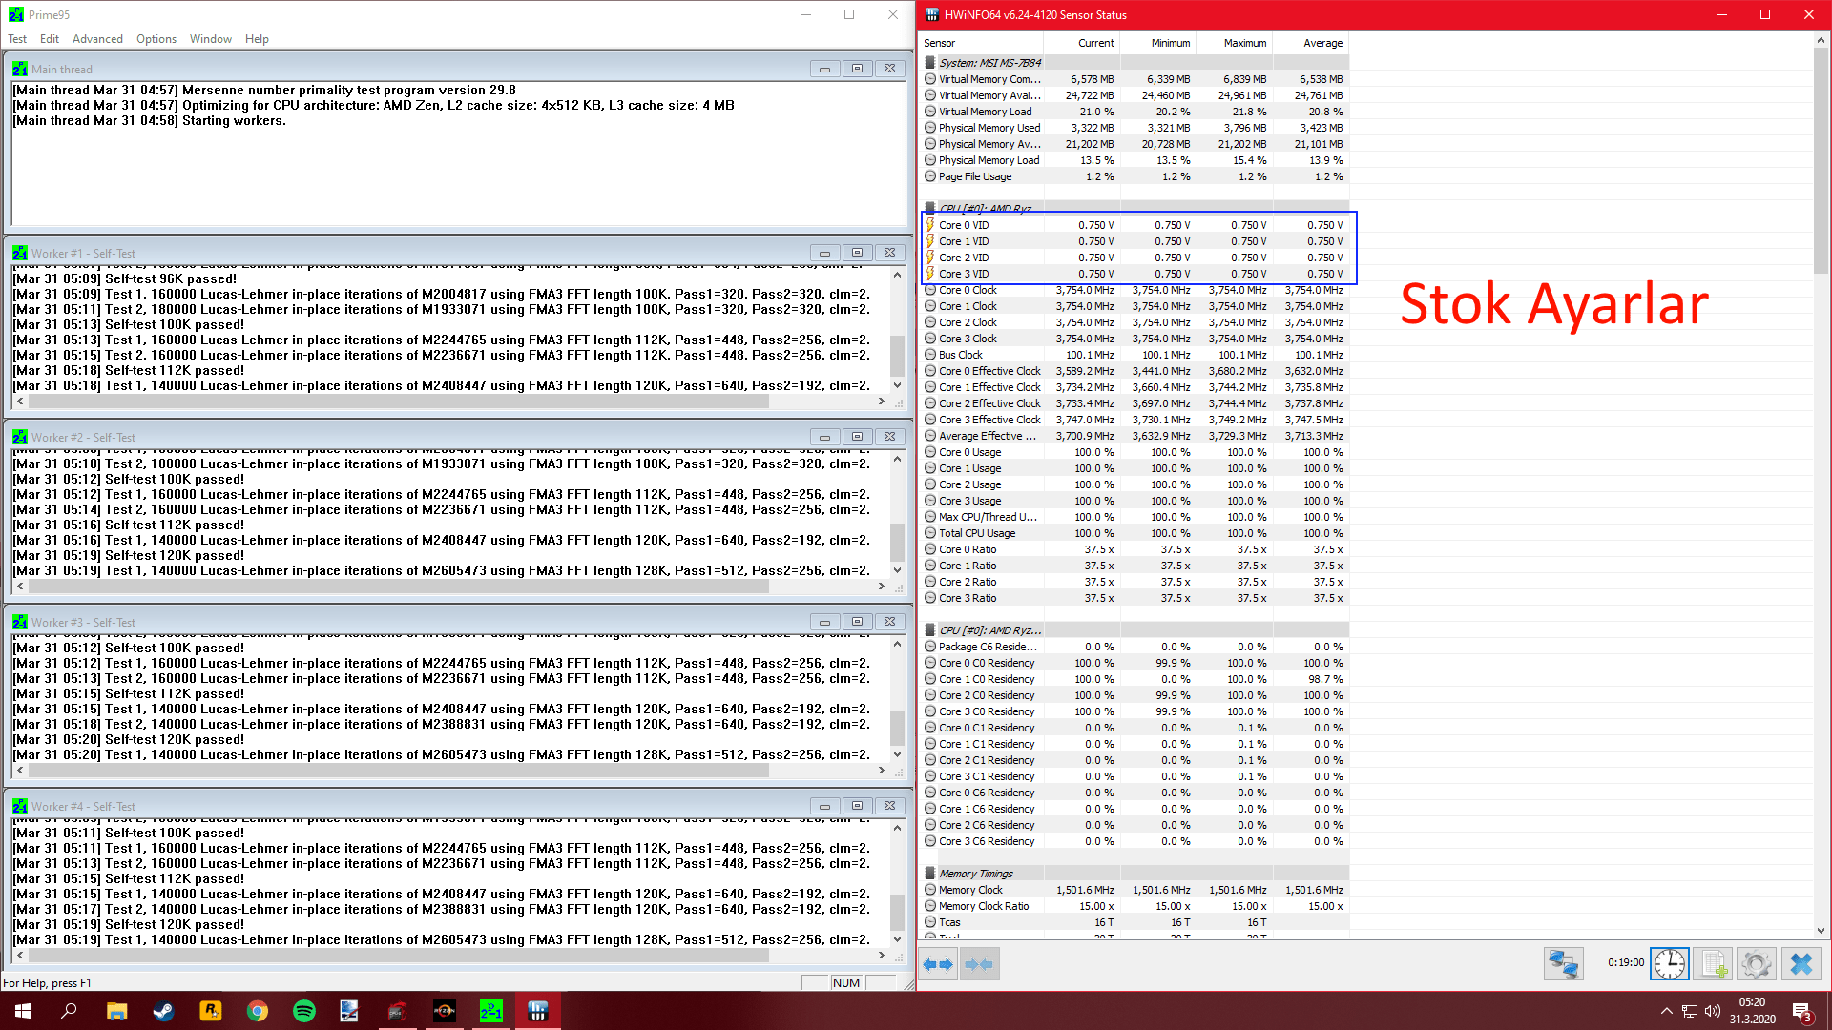Start logging with the sheet plus icon
This screenshot has width=1832, height=1030.
pyautogui.click(x=1714, y=964)
